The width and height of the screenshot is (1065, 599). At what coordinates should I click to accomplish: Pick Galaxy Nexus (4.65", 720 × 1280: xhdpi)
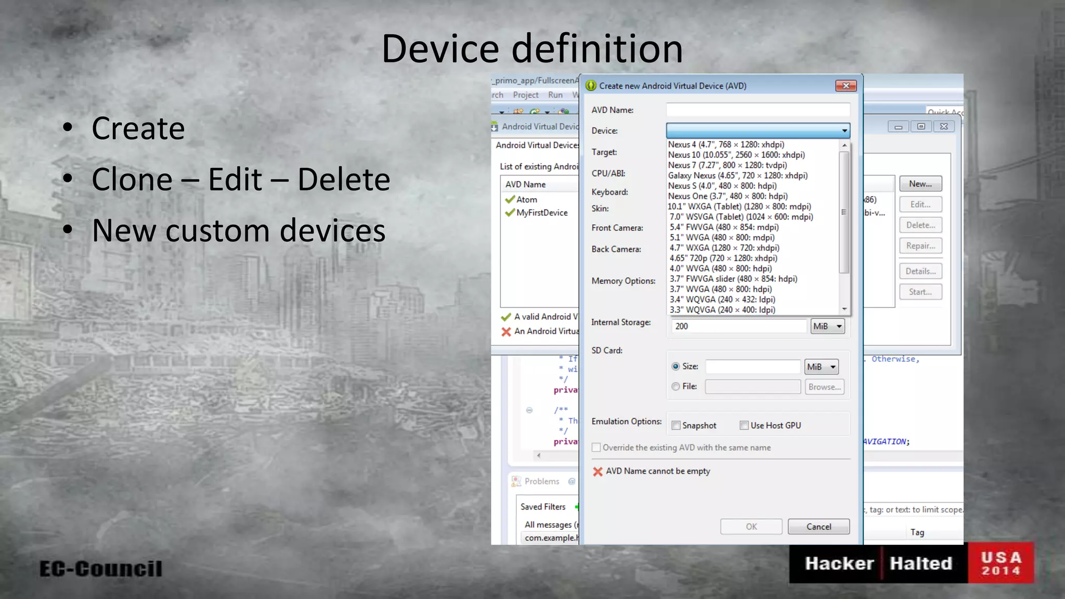point(738,176)
